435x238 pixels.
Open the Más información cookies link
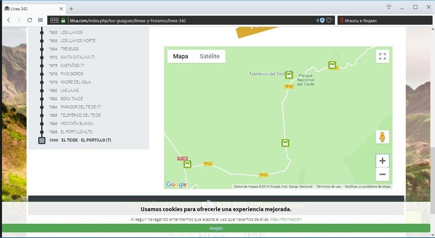point(286,219)
